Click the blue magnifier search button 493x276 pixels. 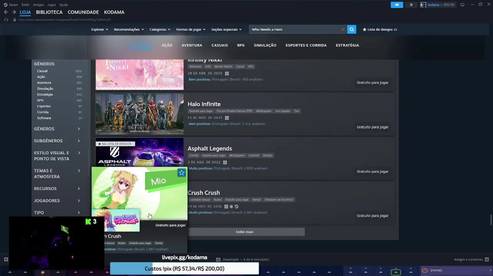[352, 30]
